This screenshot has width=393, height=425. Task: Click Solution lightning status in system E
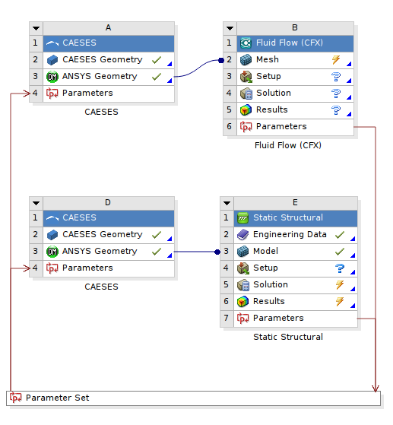pyautogui.click(x=340, y=285)
